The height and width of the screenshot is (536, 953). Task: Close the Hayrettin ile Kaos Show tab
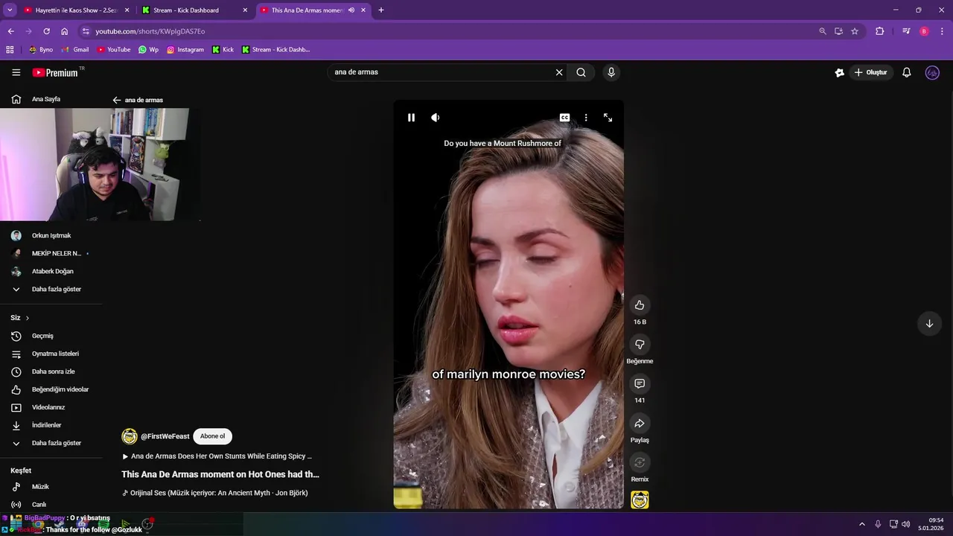click(x=127, y=10)
